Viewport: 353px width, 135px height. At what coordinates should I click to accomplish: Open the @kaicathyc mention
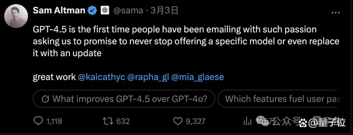tap(101, 77)
